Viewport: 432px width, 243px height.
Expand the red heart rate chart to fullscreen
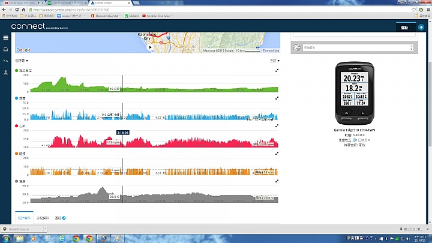coord(277,126)
